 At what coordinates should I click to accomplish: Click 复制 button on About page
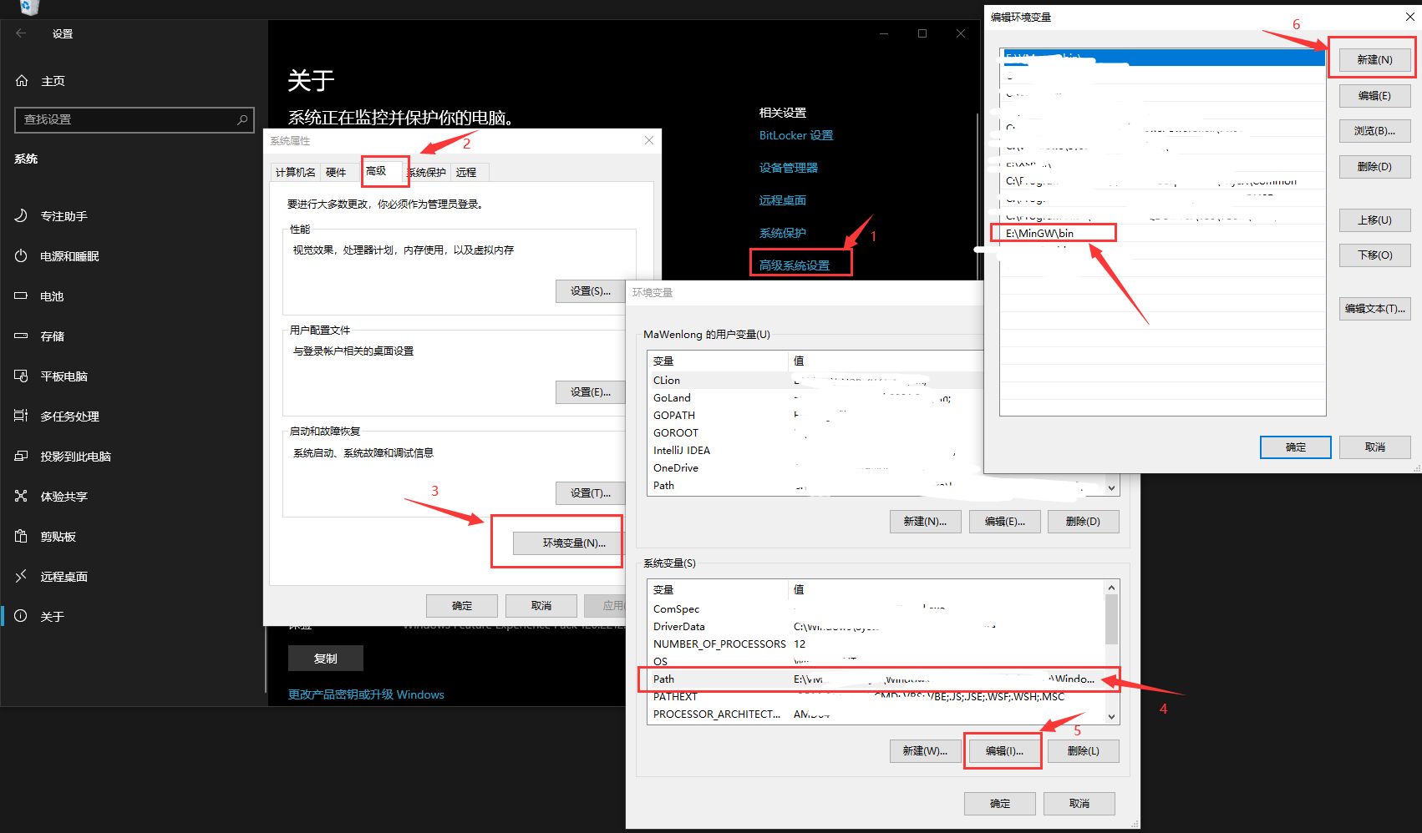coord(326,659)
